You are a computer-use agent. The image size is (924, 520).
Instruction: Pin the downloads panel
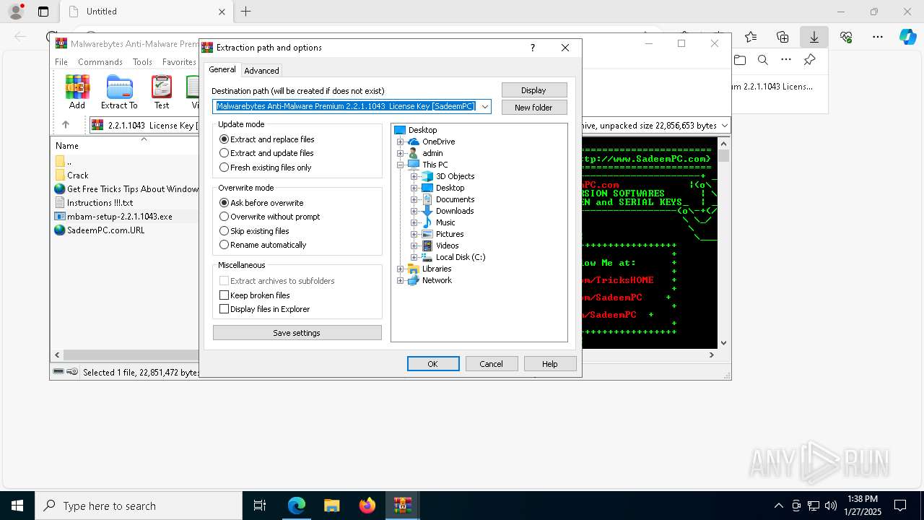pyautogui.click(x=809, y=60)
